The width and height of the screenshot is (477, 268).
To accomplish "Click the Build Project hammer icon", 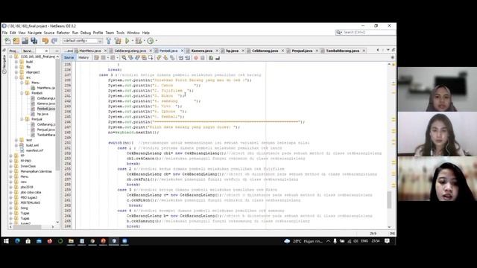I will coord(109,41).
